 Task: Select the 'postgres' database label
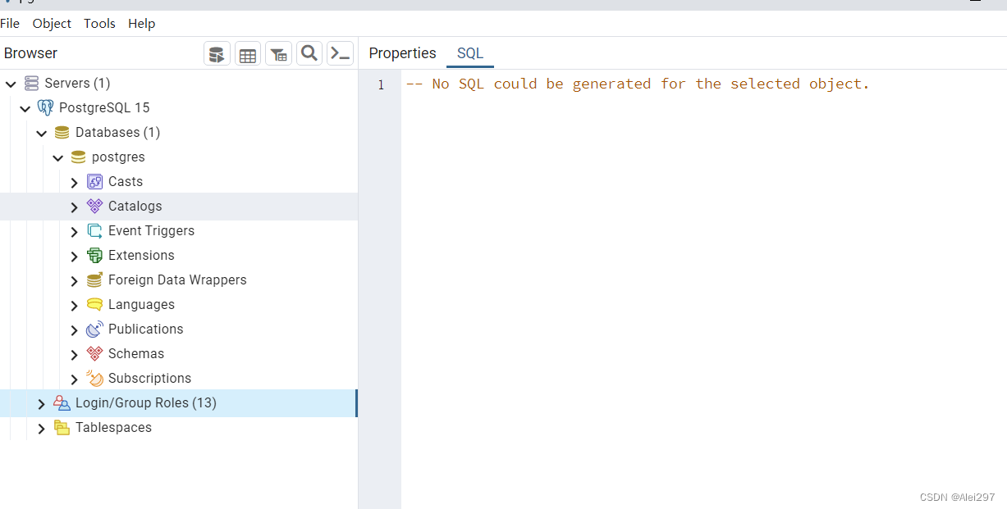click(x=118, y=157)
